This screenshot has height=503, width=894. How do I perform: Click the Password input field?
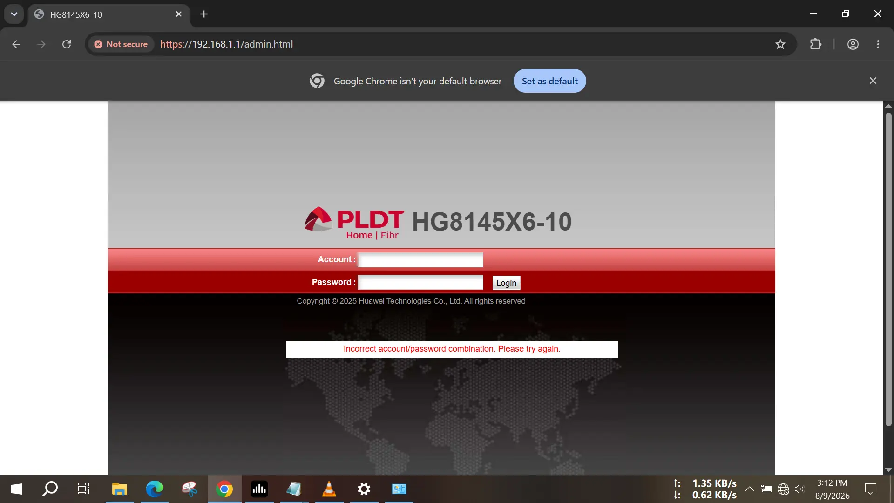(420, 282)
